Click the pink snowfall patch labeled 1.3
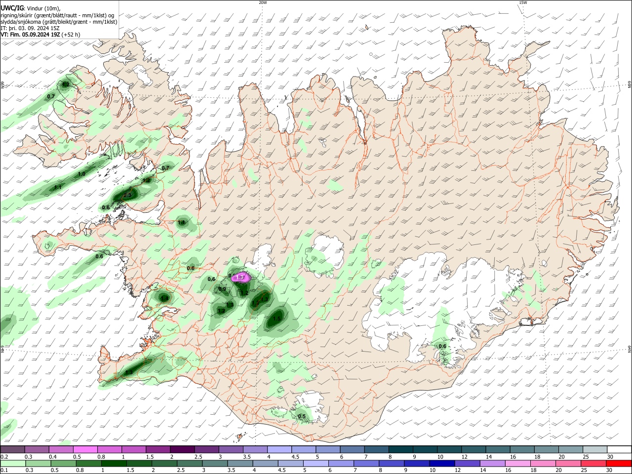The width and height of the screenshot is (632, 474). pos(241,277)
